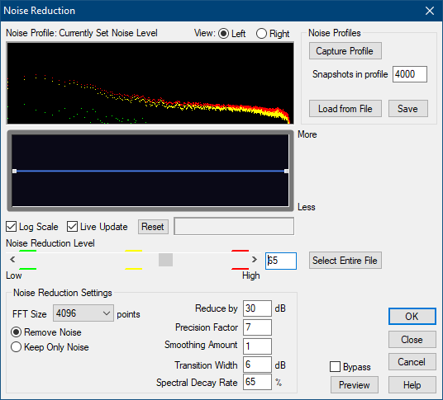Image resolution: width=443 pixels, height=400 pixels.
Task: Enable the Bypass checkbox
Action: [335, 367]
